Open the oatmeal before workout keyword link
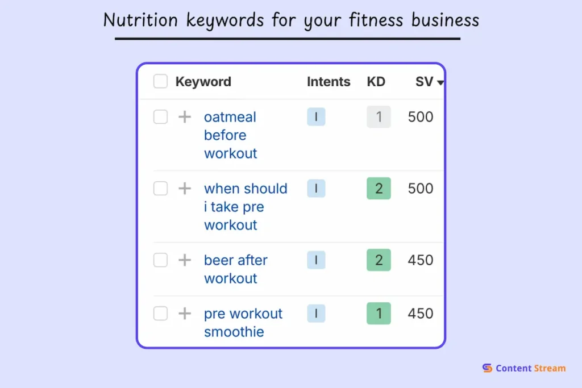The width and height of the screenshot is (582, 388). [x=230, y=135]
